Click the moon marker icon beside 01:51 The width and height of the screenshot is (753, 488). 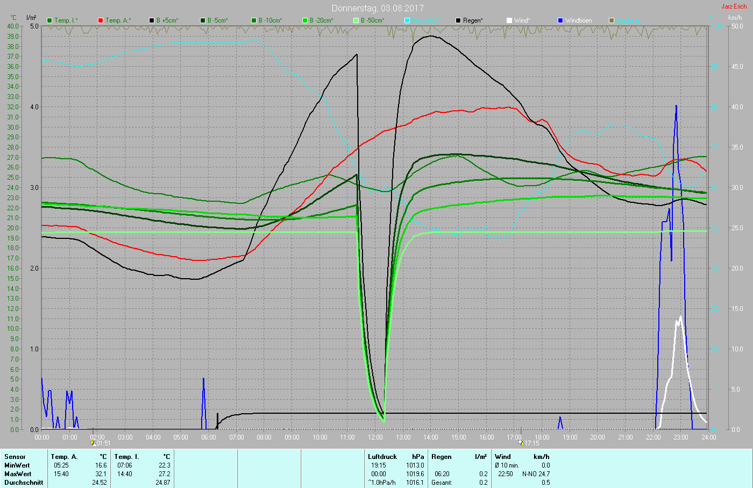[94, 443]
